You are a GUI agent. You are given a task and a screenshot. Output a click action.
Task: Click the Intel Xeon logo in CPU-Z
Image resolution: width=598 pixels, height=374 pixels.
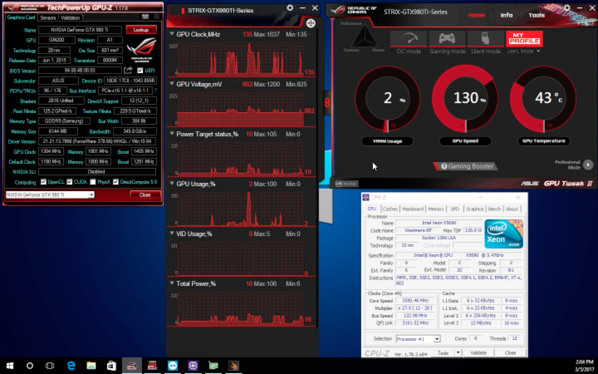point(504,234)
